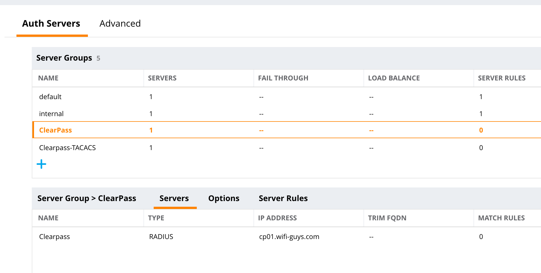This screenshot has width=541, height=273.
Task: Open the Auth Servers tab
Action: pyautogui.click(x=51, y=24)
